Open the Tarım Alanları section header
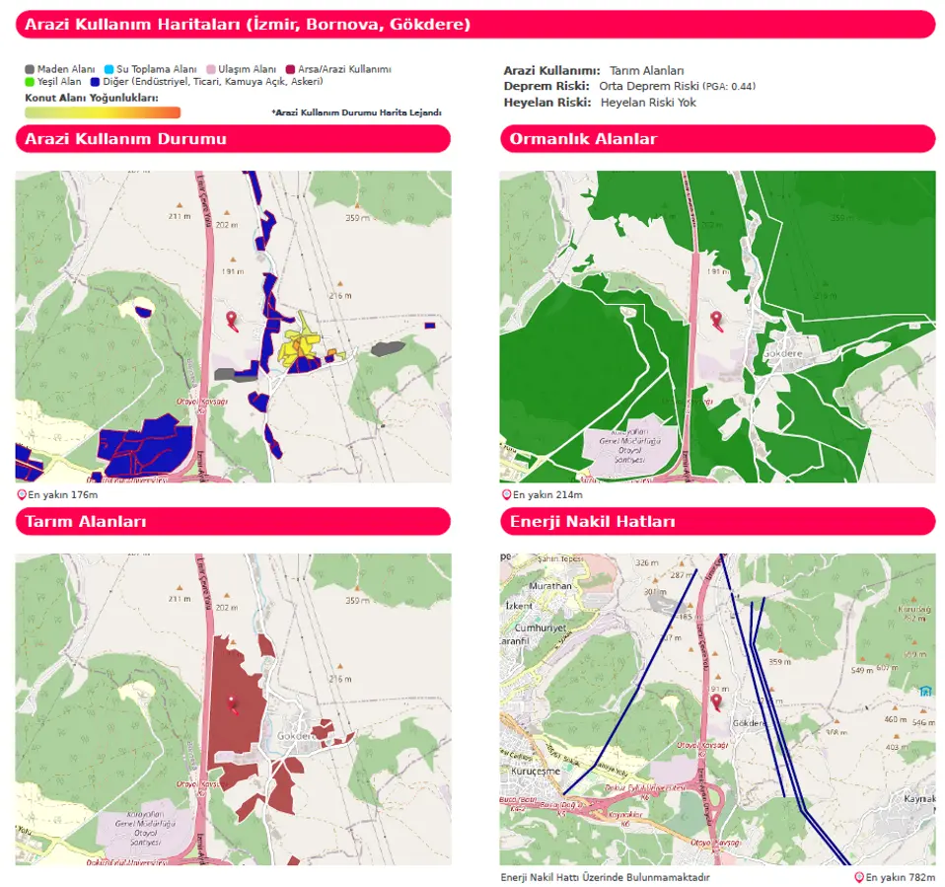Viewport: 945px width, 887px height. tap(233, 521)
